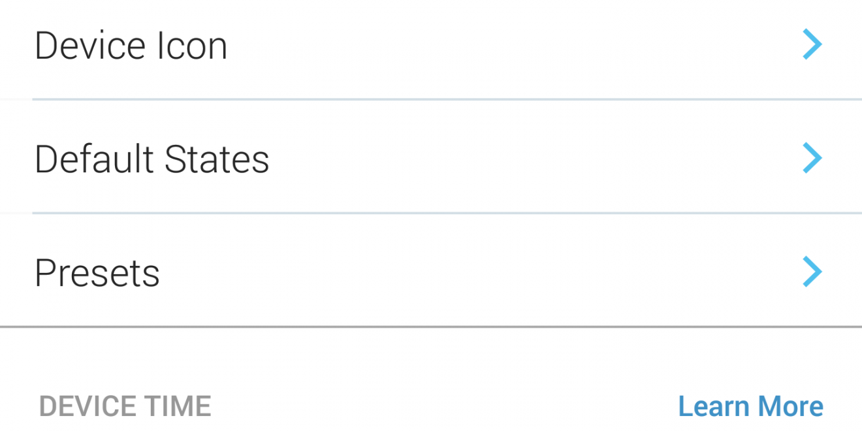862x431 pixels.
Task: Click the 'Presets' text label
Action: (97, 273)
